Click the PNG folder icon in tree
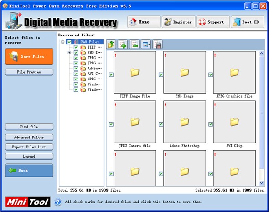Image resolution: width=269 pixels, height=212 pixels. (83, 53)
